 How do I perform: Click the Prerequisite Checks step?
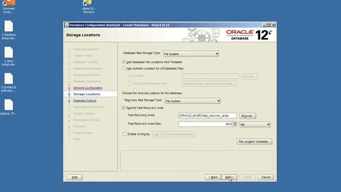86,120
